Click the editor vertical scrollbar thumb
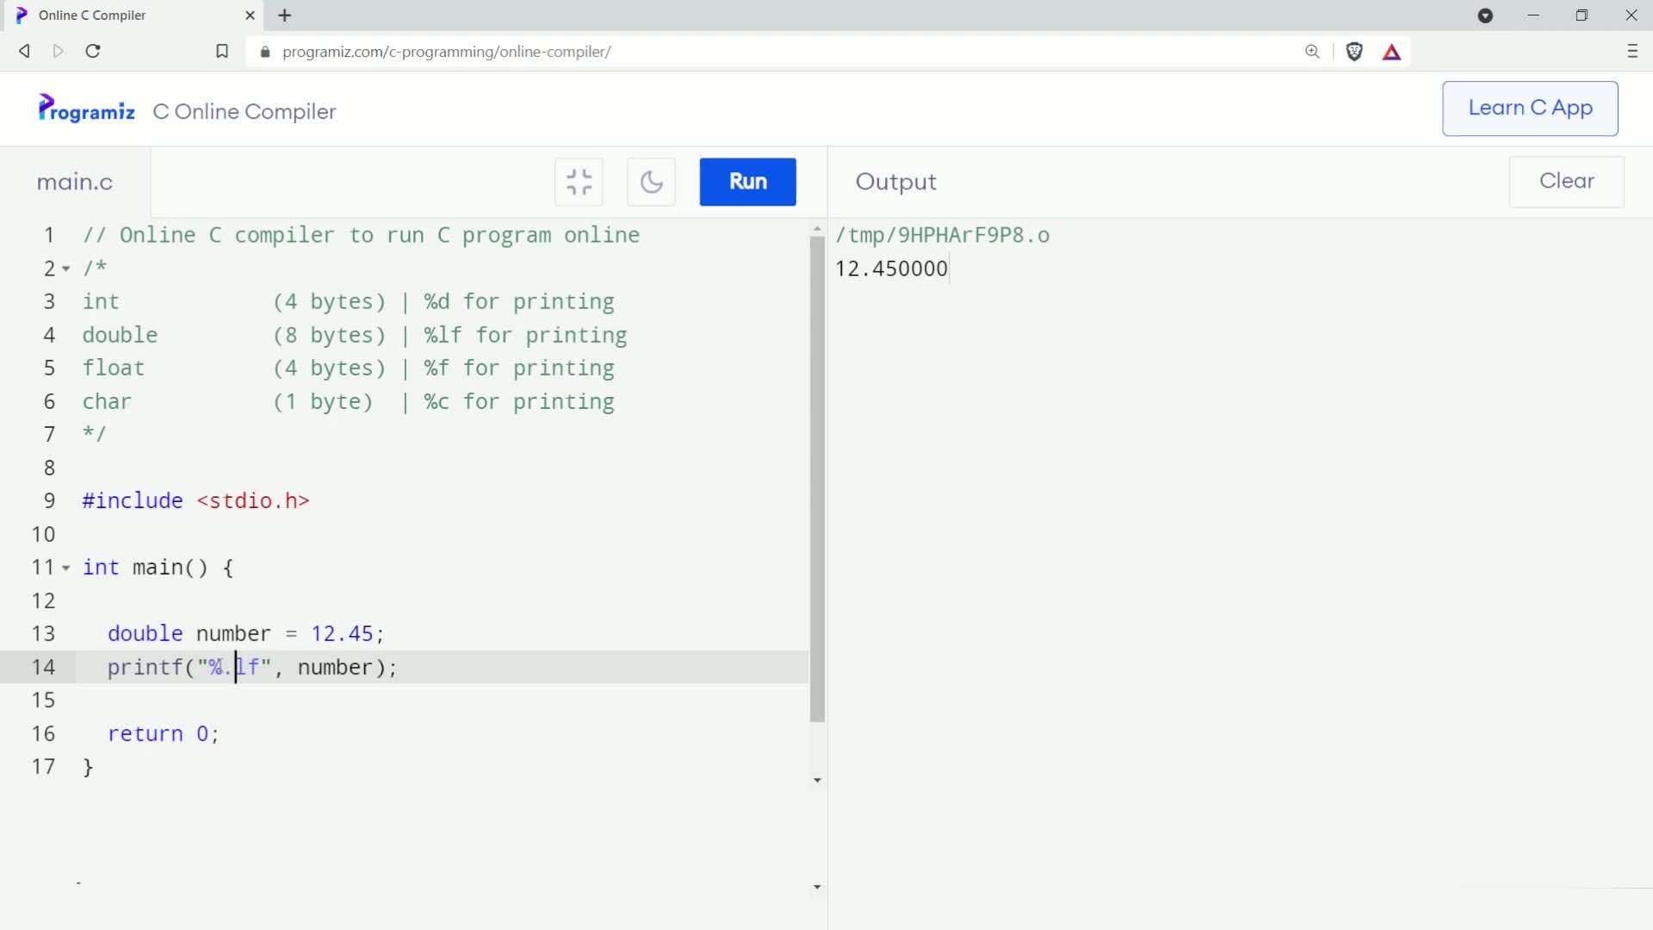 817,478
